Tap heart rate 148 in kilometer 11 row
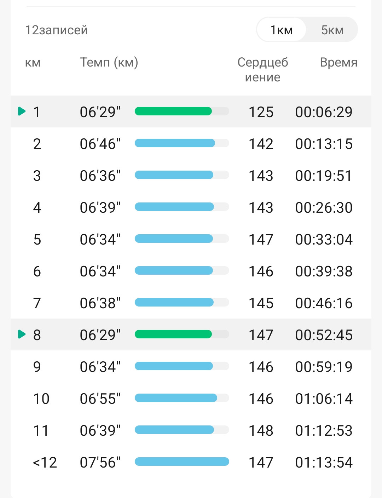Image resolution: width=382 pixels, height=498 pixels. [x=261, y=430]
